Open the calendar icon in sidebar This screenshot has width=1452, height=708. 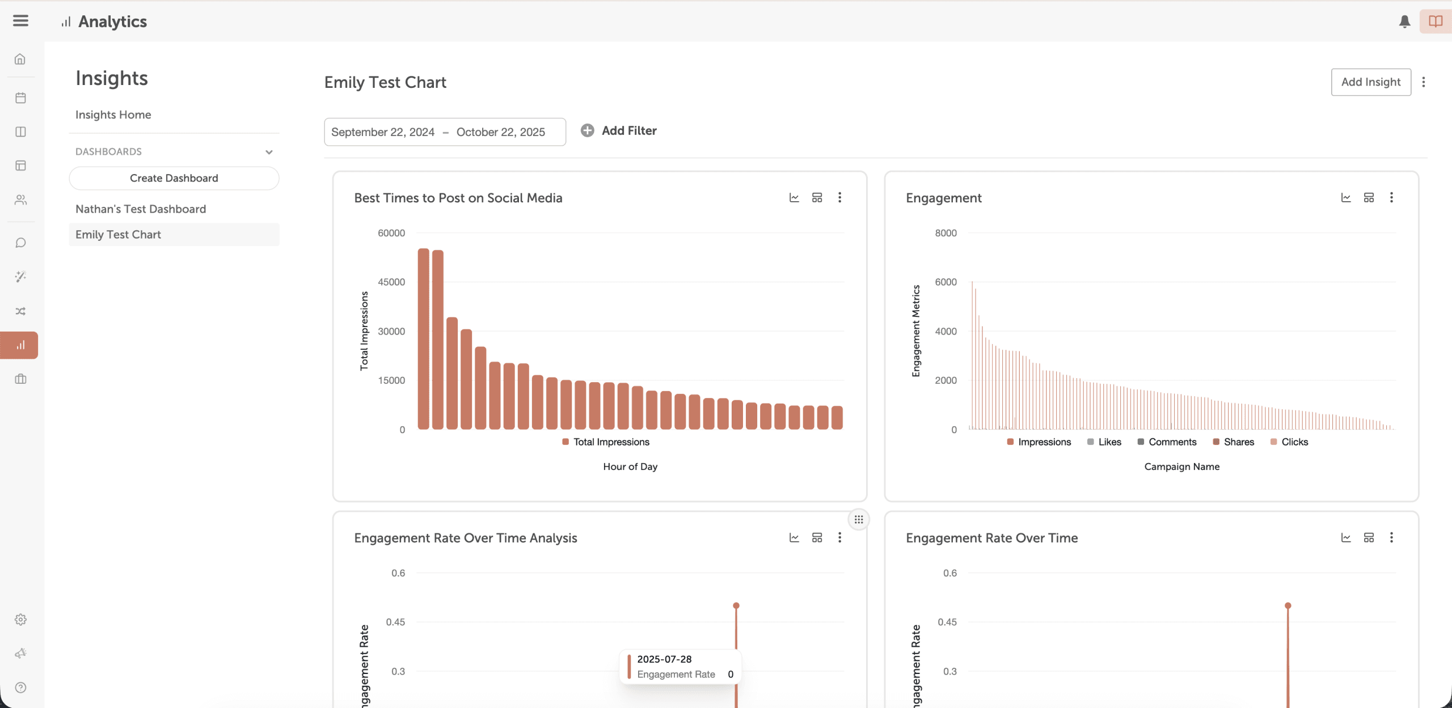pos(20,97)
